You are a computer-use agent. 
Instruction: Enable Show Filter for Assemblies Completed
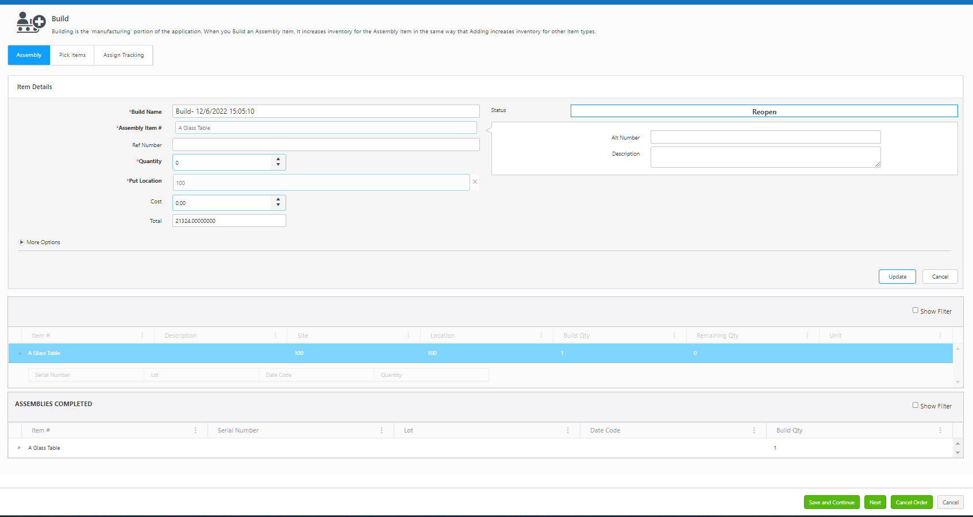(x=916, y=406)
